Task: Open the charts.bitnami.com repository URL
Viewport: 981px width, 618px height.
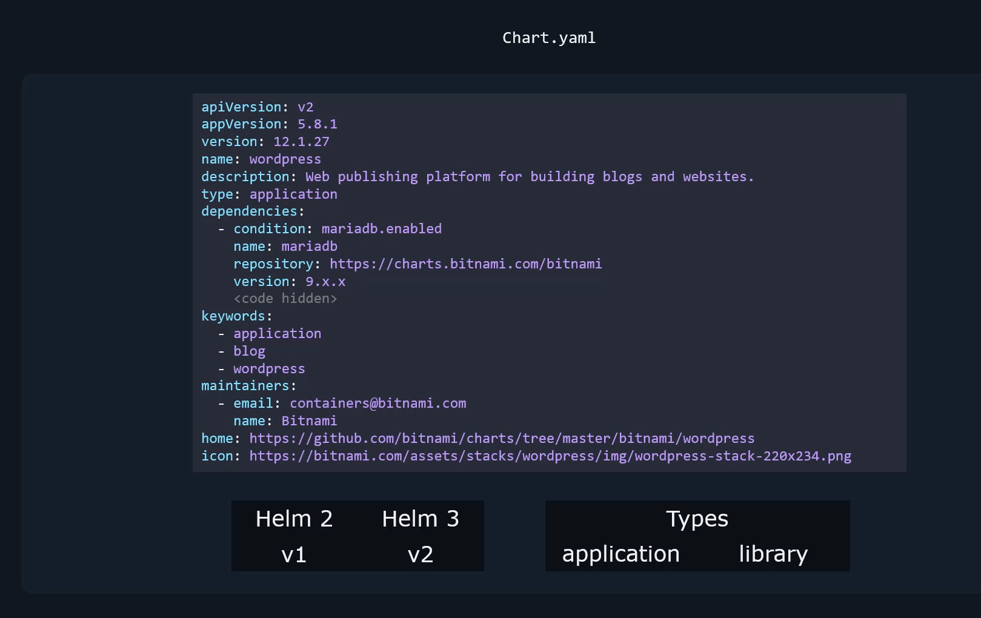Action: coord(465,264)
